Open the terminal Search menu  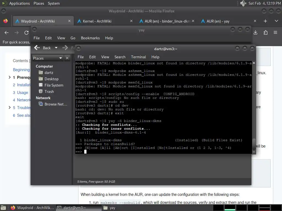pos(120,57)
